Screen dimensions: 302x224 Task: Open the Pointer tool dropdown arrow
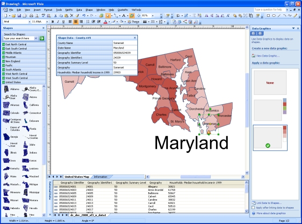click(112, 16)
